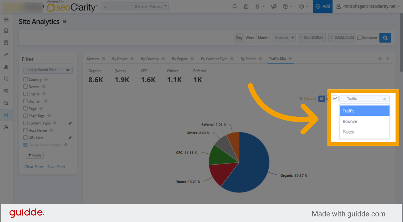This screenshot has height=222, width=403.
Task: Enable the Country filter checkbox
Action: pos(25,79)
